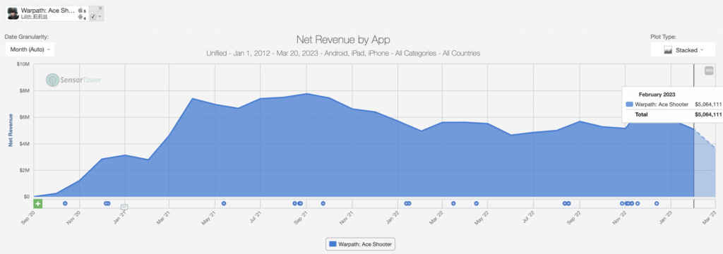This screenshot has height=254, width=723.
Task: Click the $4M y-axis label
Action: tap(24, 144)
